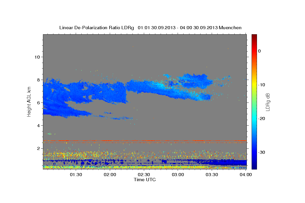Click the colorbar '-30' value label
Screen dimensions: 305x203
tap(262, 152)
